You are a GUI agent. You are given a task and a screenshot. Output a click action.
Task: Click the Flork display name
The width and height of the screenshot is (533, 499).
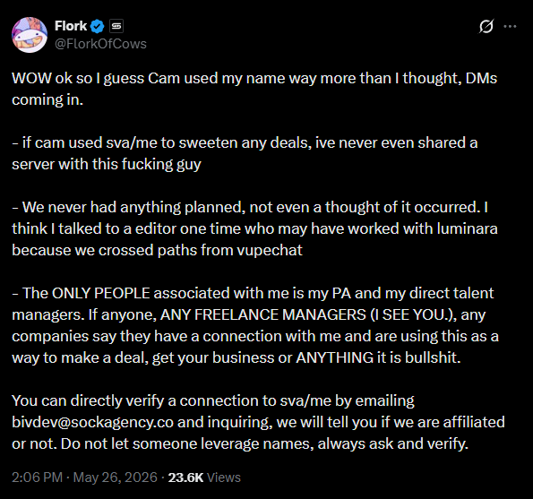pyautogui.click(x=71, y=26)
